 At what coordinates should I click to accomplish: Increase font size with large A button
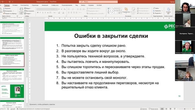(x=59, y=9)
